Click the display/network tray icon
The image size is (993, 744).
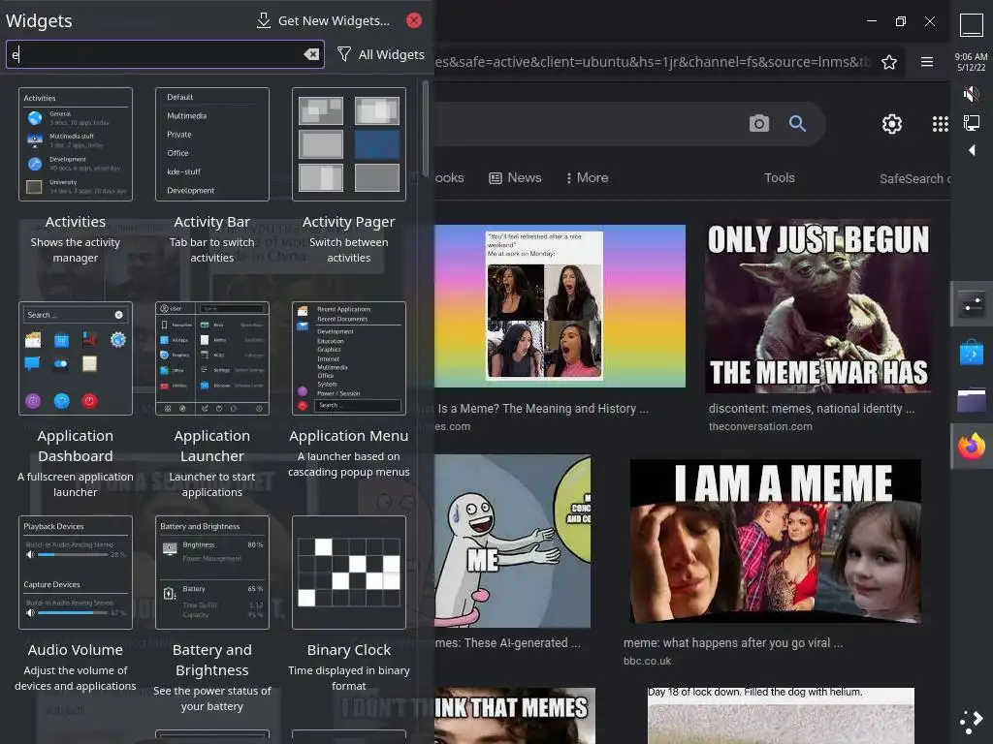point(971,122)
